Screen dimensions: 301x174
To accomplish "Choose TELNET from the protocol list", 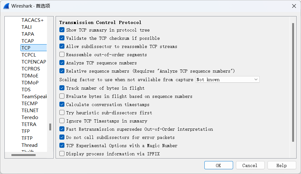I will coord(30,111).
